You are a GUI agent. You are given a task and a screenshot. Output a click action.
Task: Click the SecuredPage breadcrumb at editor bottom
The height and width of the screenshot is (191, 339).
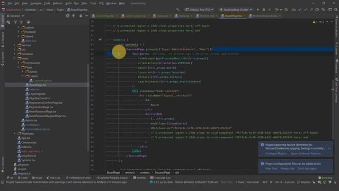[163, 172]
